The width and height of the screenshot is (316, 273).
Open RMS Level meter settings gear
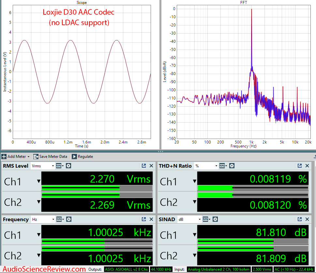68,166
